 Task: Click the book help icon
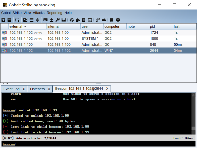pos(112,20)
